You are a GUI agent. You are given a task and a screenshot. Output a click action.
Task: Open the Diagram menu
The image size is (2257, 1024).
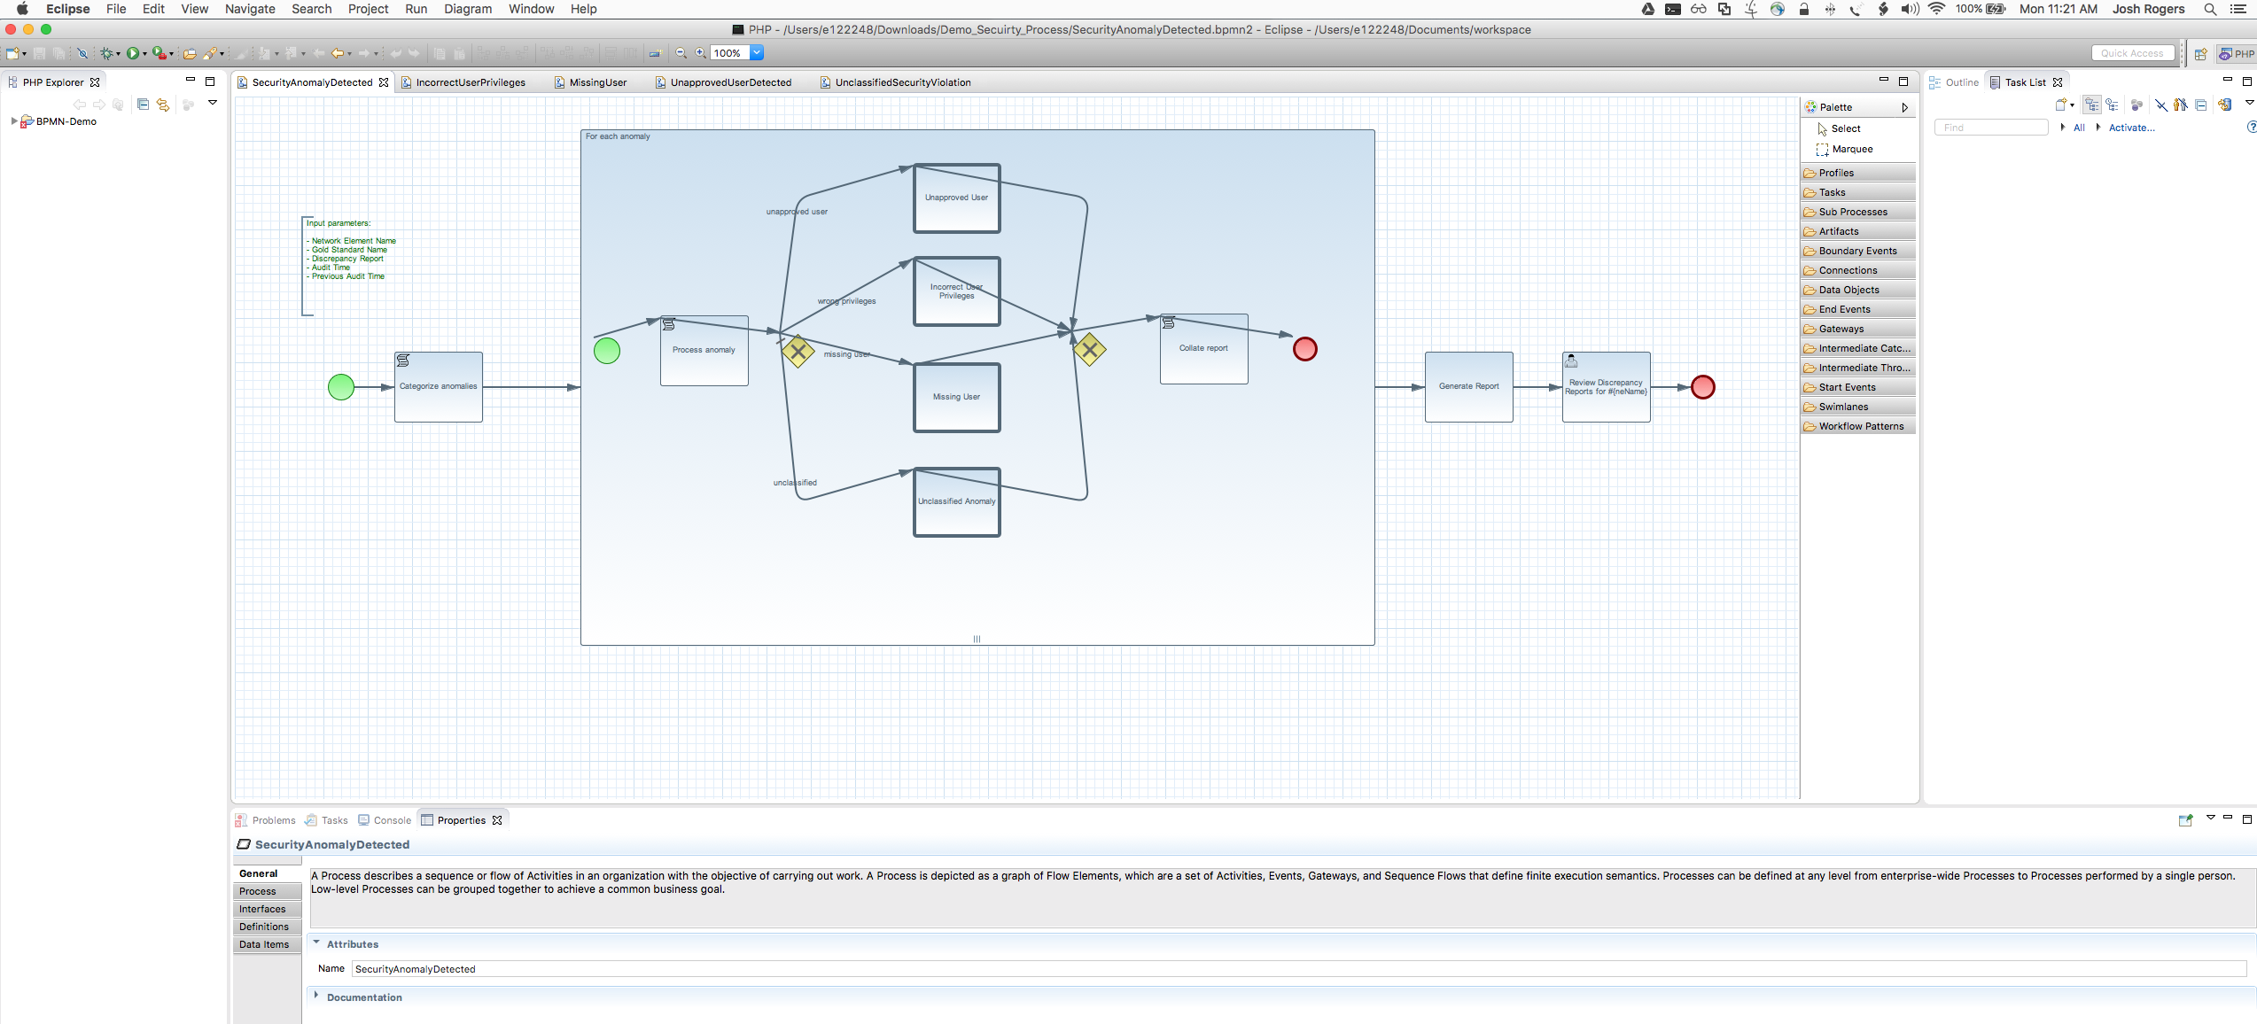(467, 9)
